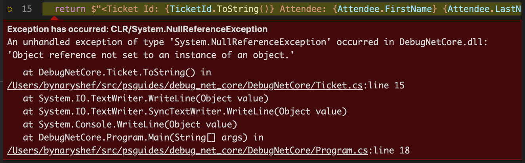
Task: Click the TicketId.ToString() expression
Action: (219, 9)
